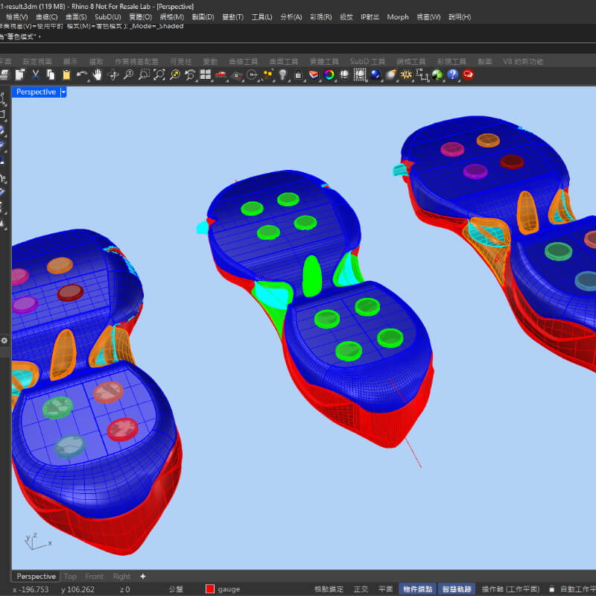Add a new viewport tab with plus button
596x596 pixels.
point(143,576)
